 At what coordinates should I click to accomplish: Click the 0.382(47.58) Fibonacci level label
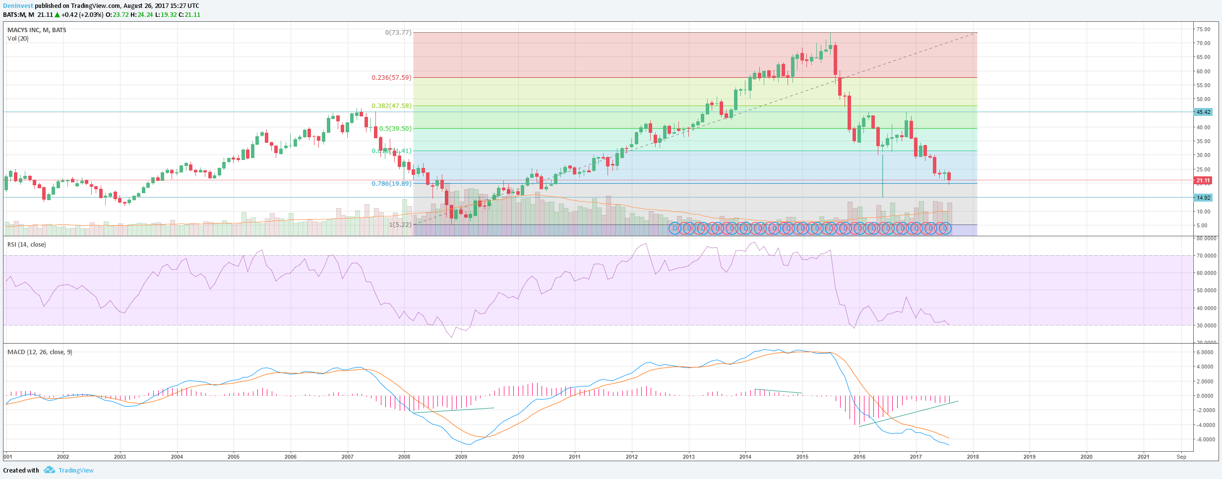(392, 106)
